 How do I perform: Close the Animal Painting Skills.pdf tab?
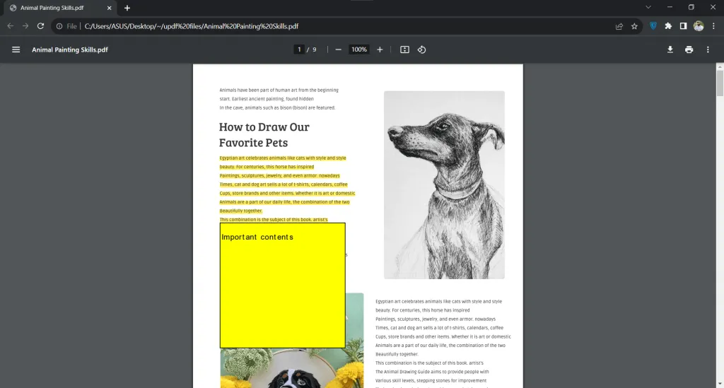tap(108, 8)
